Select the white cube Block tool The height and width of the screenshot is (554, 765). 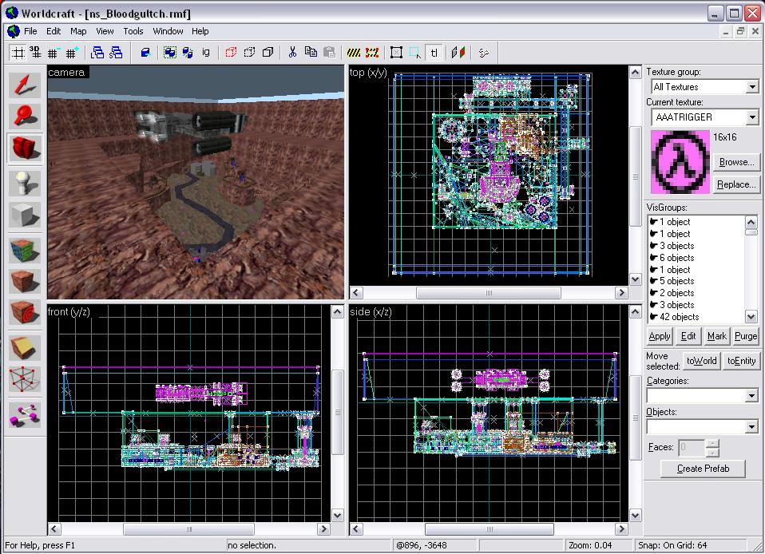25,215
